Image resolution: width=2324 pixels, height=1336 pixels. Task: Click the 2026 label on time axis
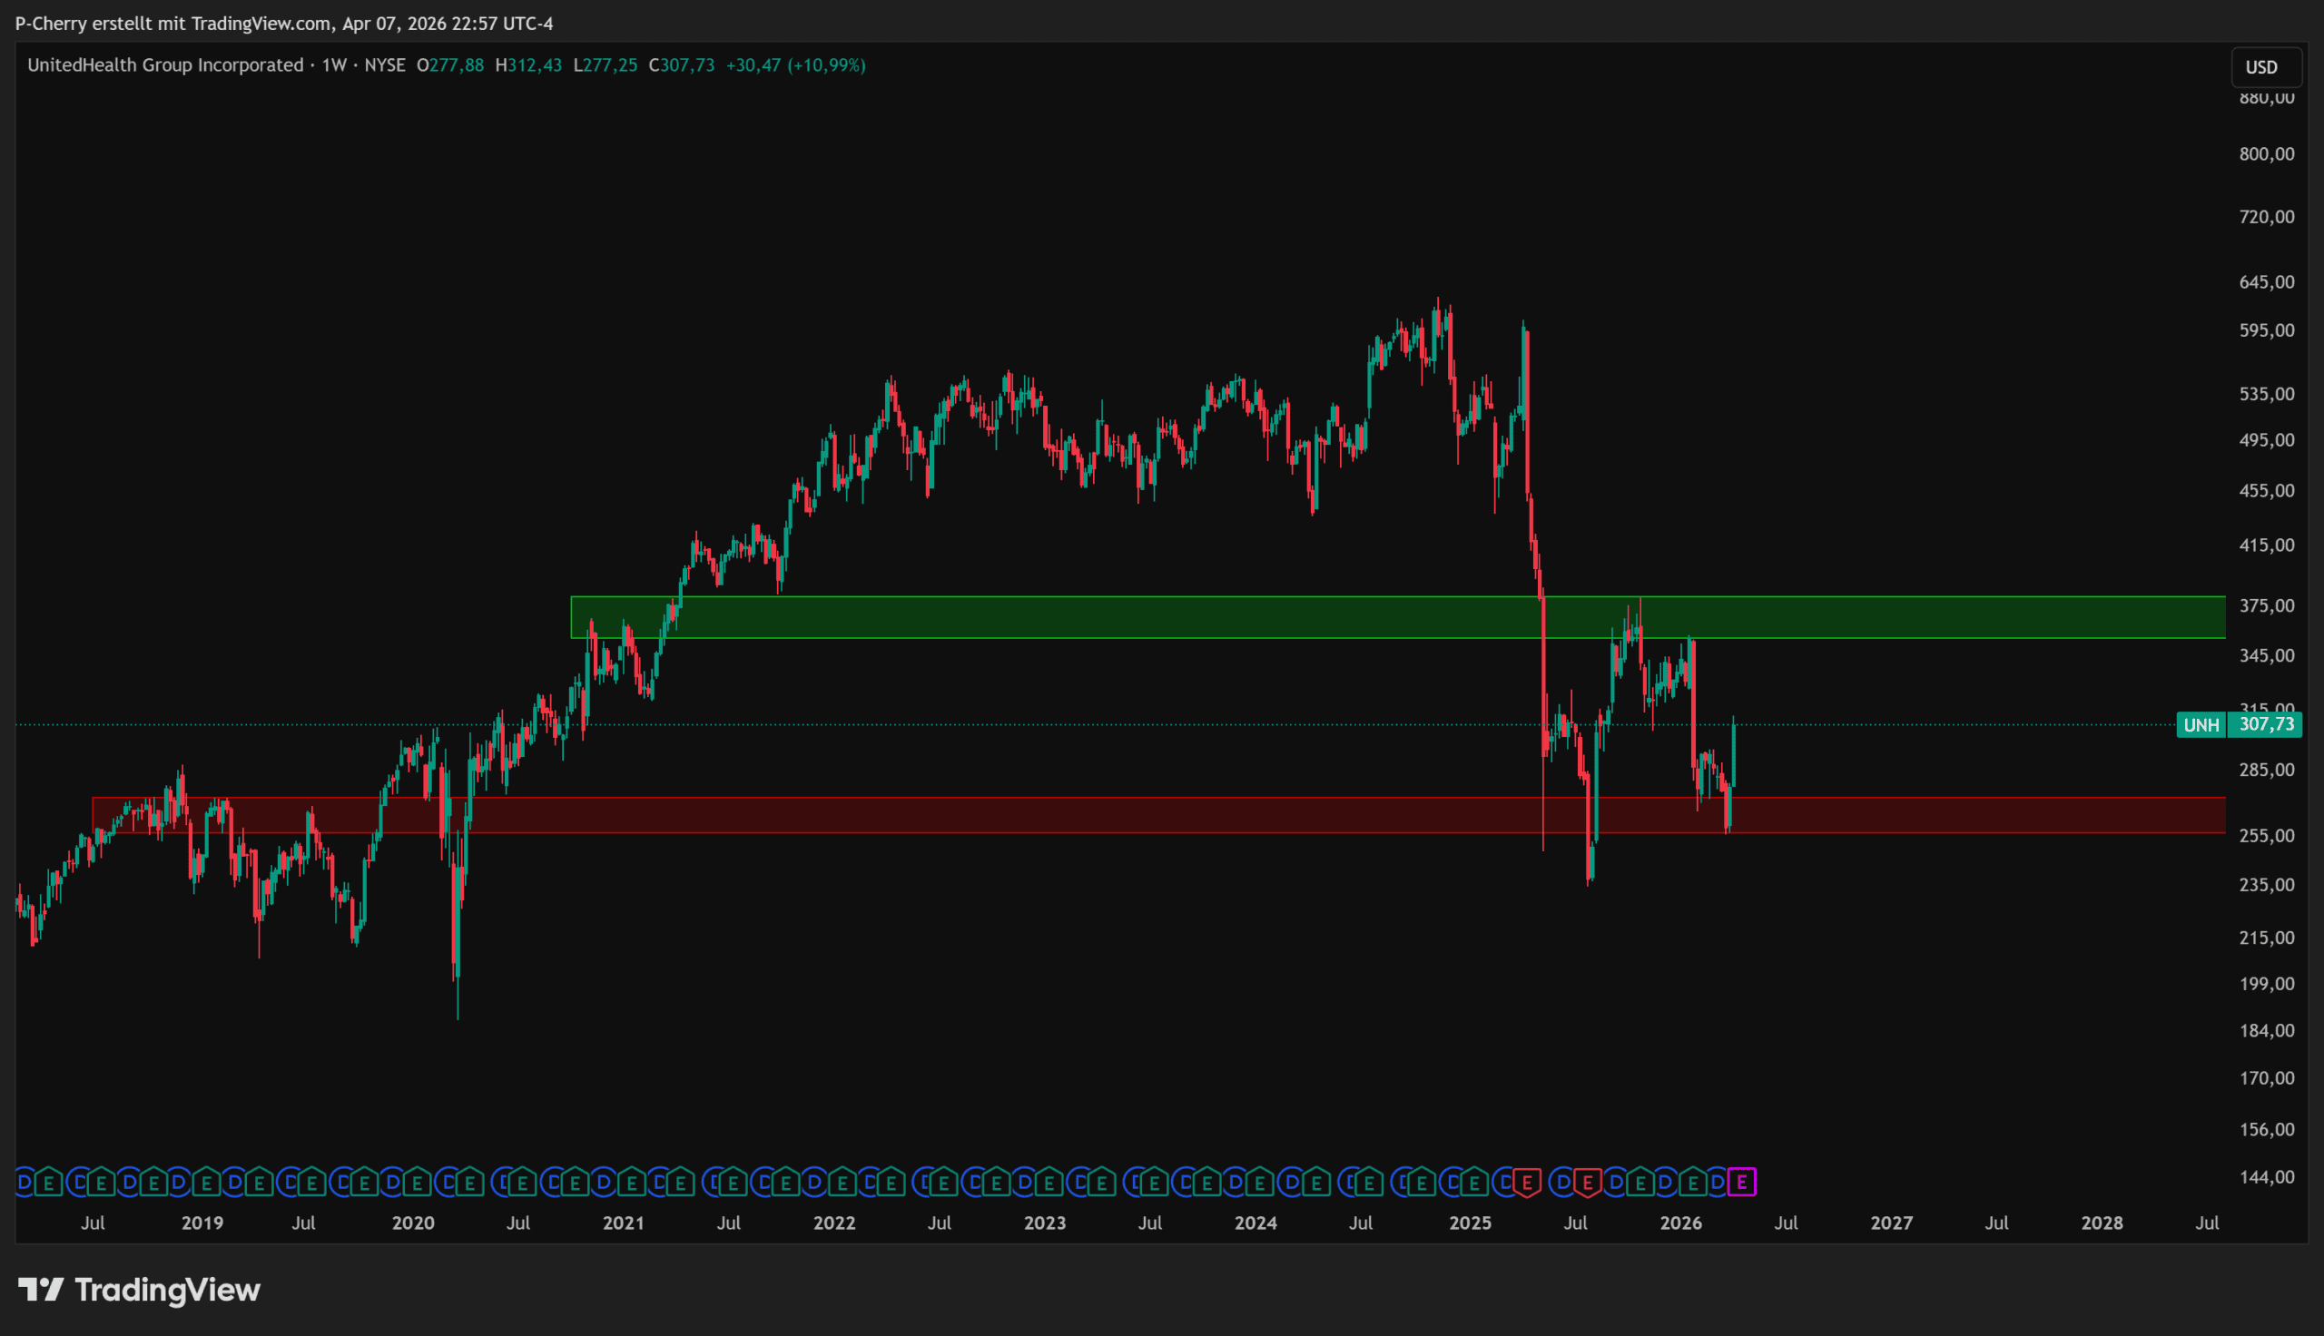1681,1223
